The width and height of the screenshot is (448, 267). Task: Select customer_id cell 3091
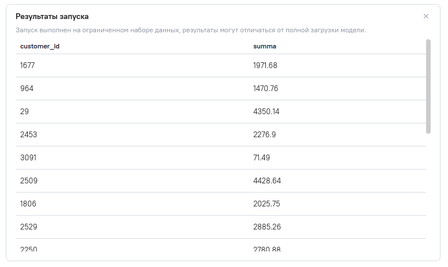click(28, 158)
